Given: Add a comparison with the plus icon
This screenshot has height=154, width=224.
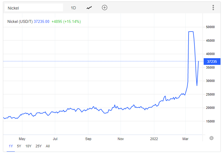Looking at the screenshot, I should [x=105, y=8].
